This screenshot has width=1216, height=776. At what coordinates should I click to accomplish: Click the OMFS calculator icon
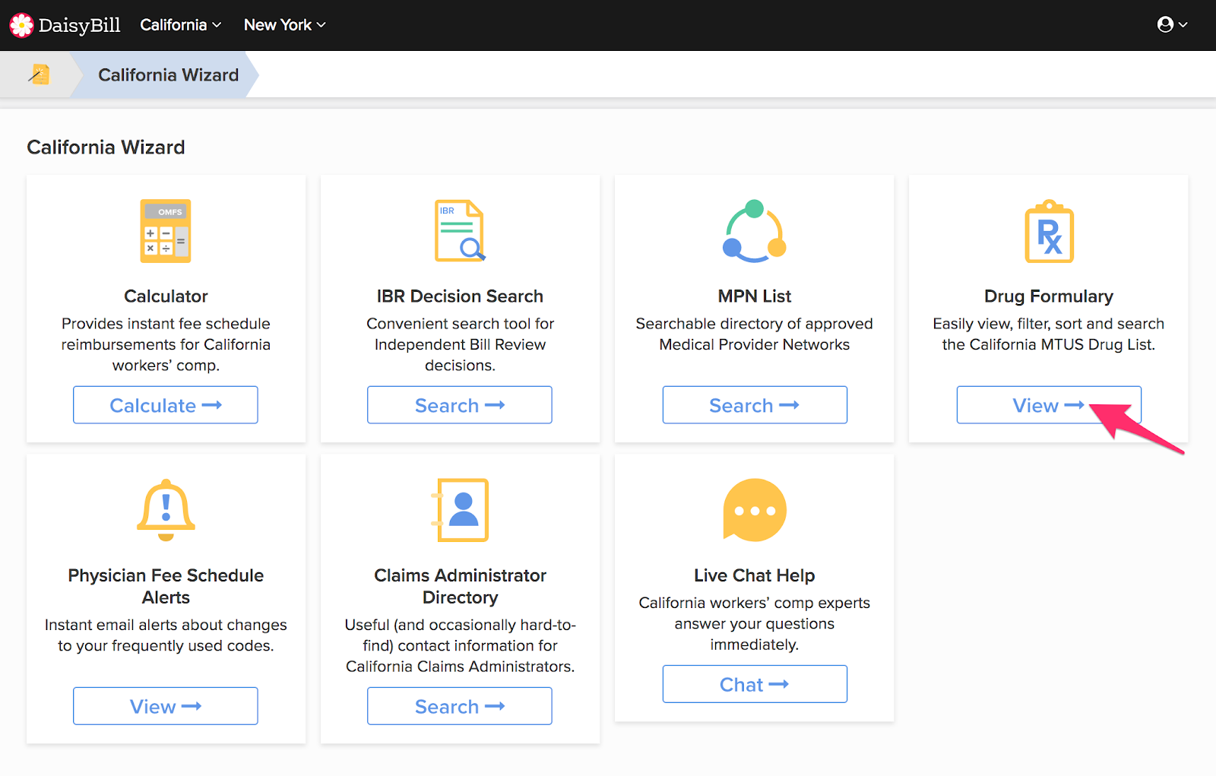click(x=166, y=231)
